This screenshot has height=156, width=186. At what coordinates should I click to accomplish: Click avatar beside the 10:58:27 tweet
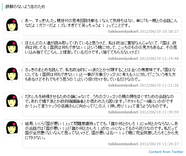[x=12, y=25]
